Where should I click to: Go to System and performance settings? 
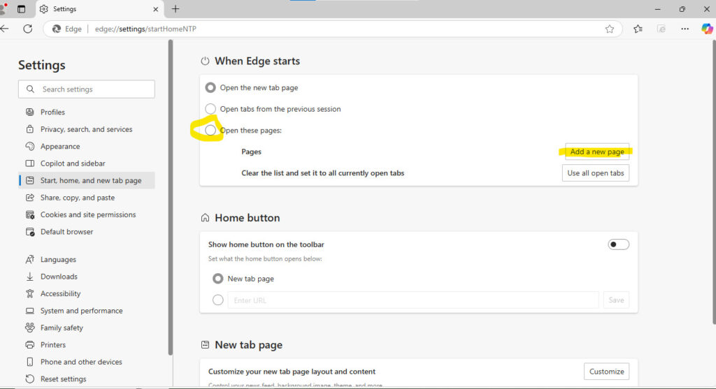(x=87, y=311)
